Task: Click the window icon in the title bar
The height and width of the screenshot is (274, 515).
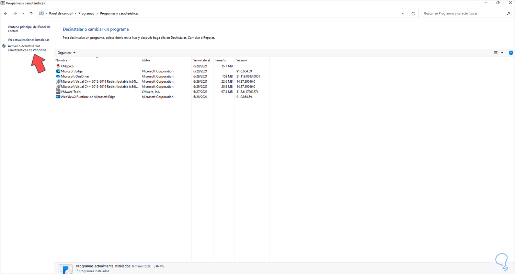Action: click(x=3, y=3)
